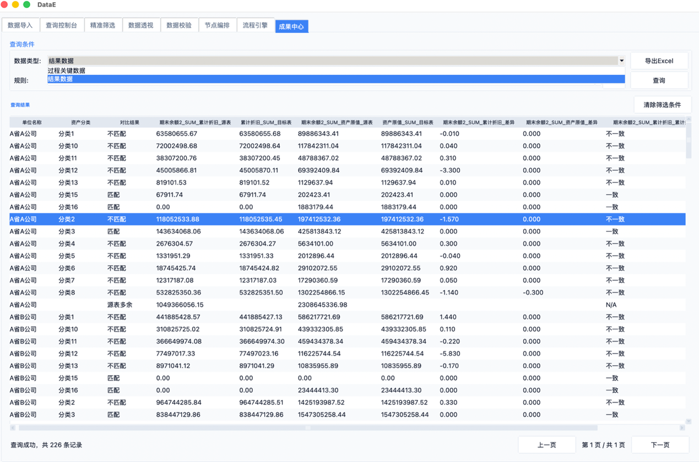Toggle the 数据类型 dropdown arrow

point(621,61)
